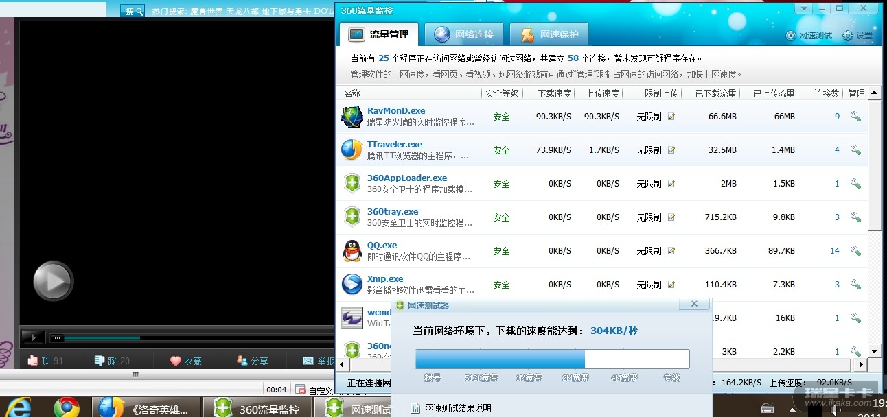Image resolution: width=887 pixels, height=417 pixels.
Task: Sort by 安全等级 column header
Action: pyautogui.click(x=502, y=93)
